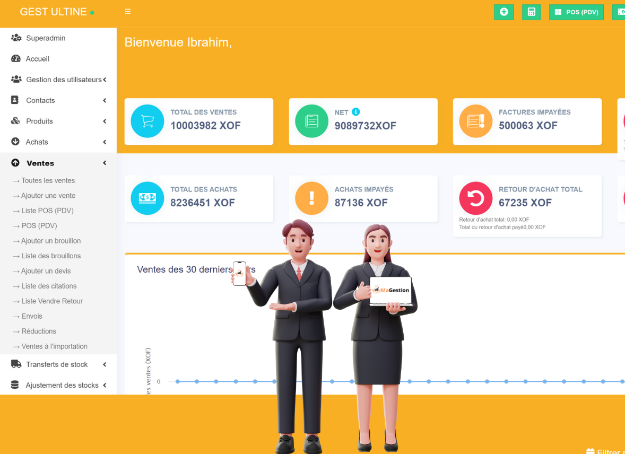This screenshot has height=454, width=625.
Task: Toggle sidebar with hamburger menu icon
Action: coord(128,12)
